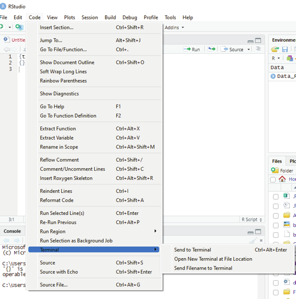The width and height of the screenshot is (296, 299).
Task: Open the Tools menu
Action: [170, 18]
